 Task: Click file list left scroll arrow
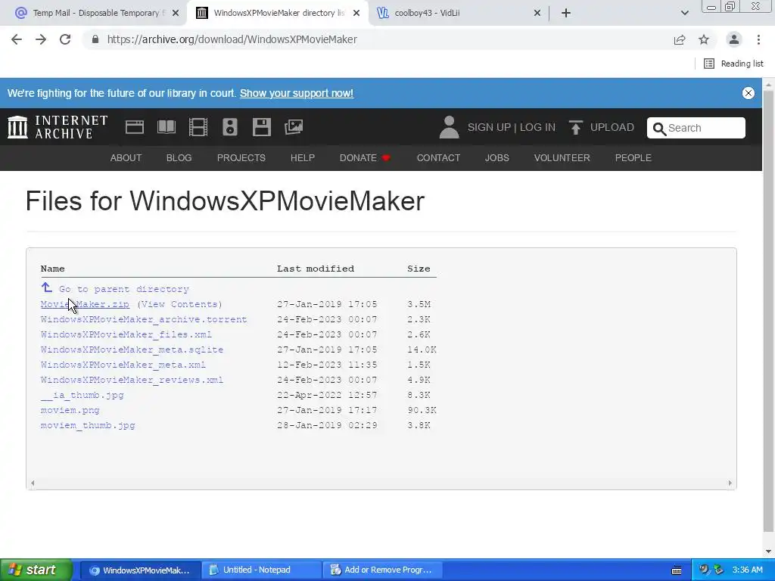click(33, 483)
